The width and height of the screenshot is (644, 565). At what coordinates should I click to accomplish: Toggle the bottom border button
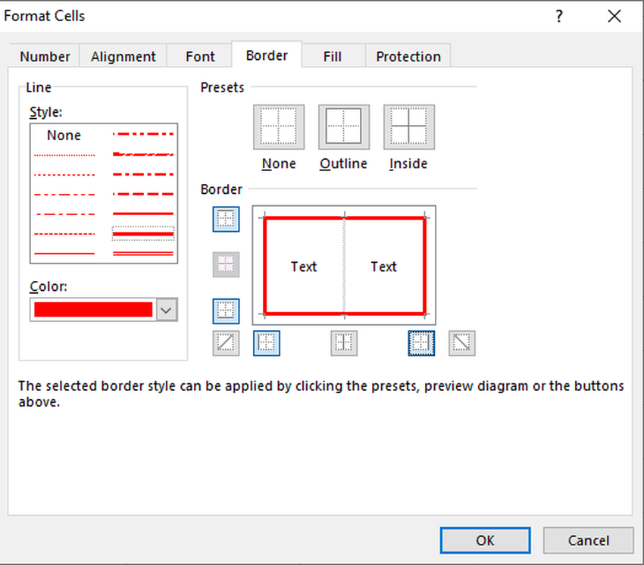(226, 311)
